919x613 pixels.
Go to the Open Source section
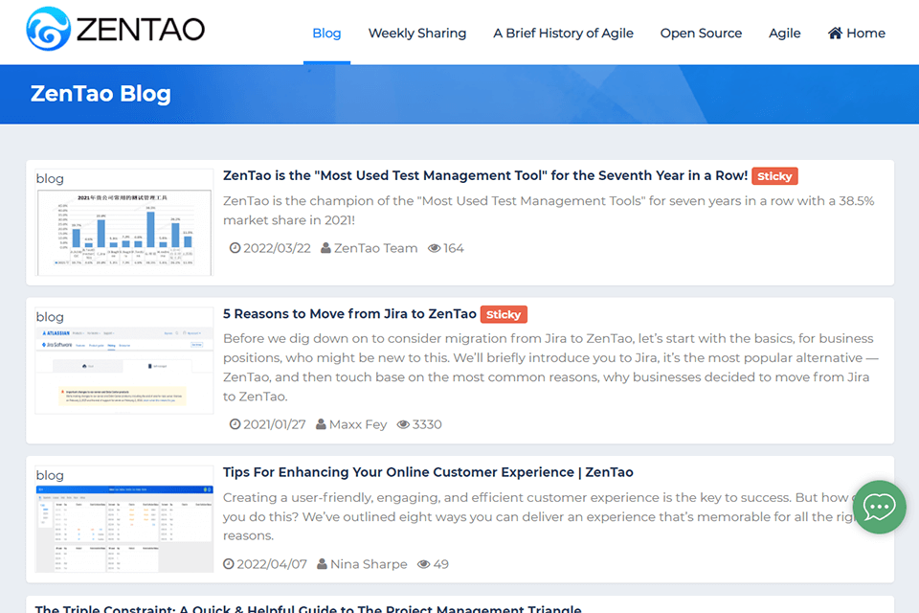(701, 33)
